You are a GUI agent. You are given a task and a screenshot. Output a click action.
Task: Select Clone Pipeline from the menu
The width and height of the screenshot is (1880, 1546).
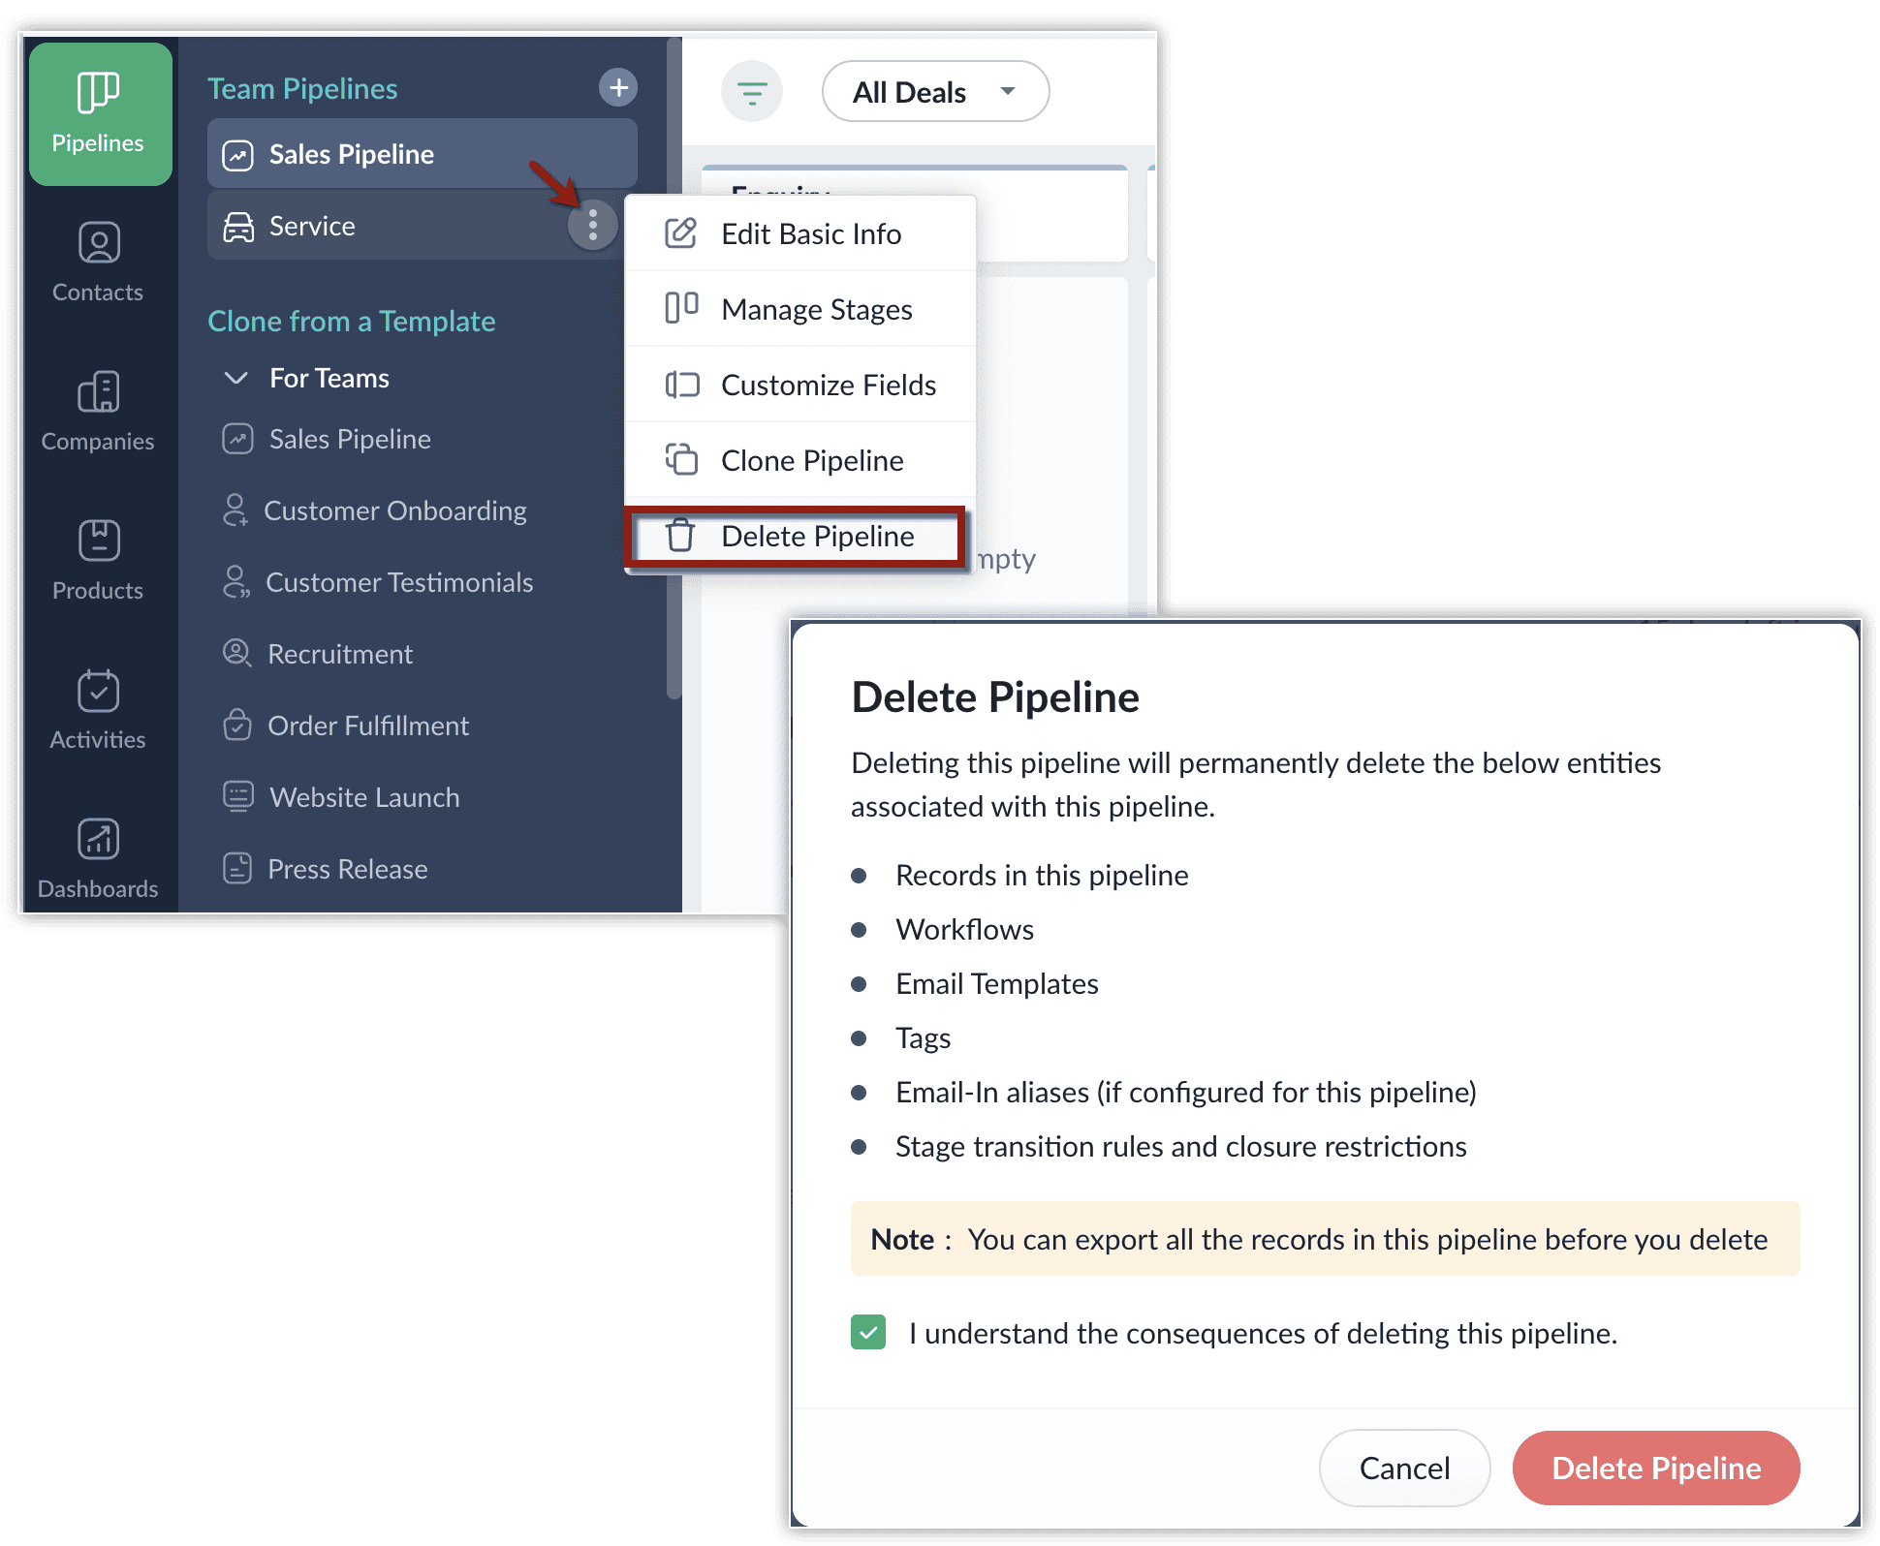pyautogui.click(x=800, y=460)
